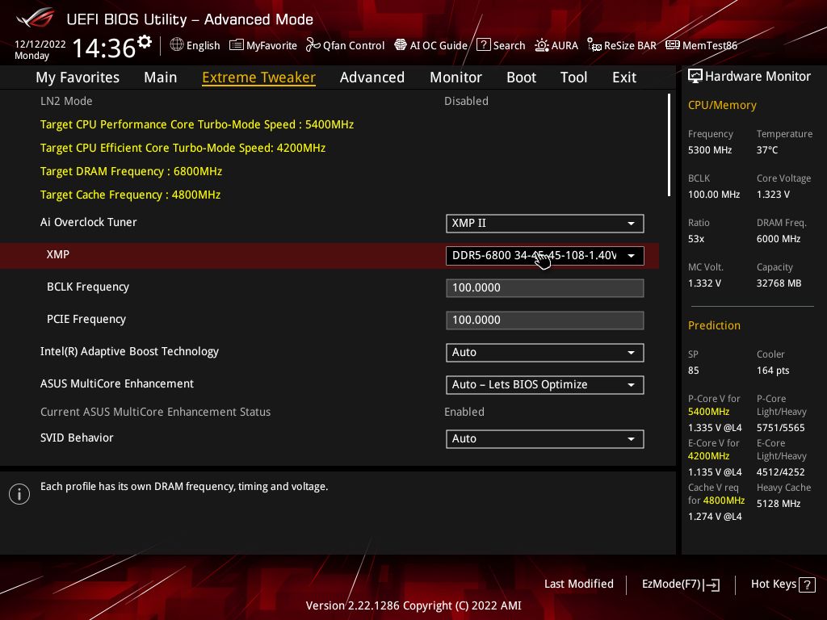Image resolution: width=827 pixels, height=620 pixels.
Task: Select the PCIE Frequency label
Action: pos(86,319)
